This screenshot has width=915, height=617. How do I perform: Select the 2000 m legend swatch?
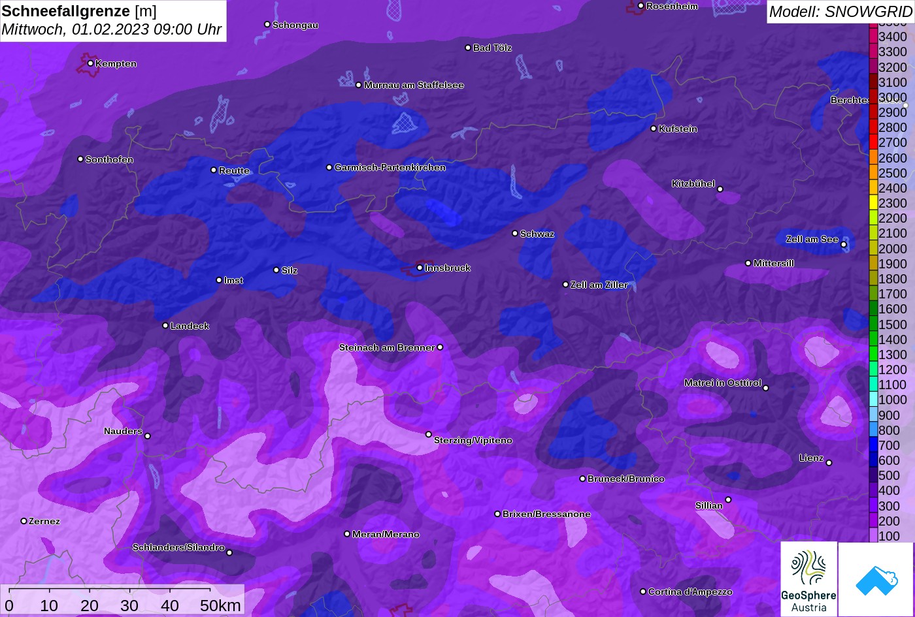(x=873, y=249)
